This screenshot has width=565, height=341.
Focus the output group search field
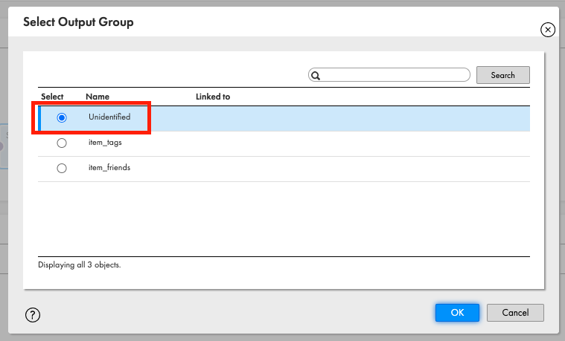389,75
